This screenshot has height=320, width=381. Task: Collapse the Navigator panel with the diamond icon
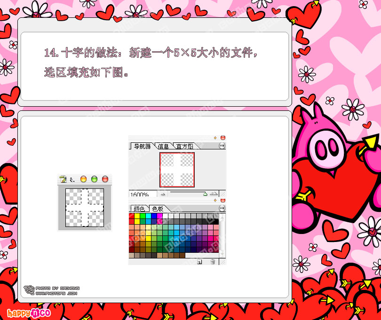point(215,138)
